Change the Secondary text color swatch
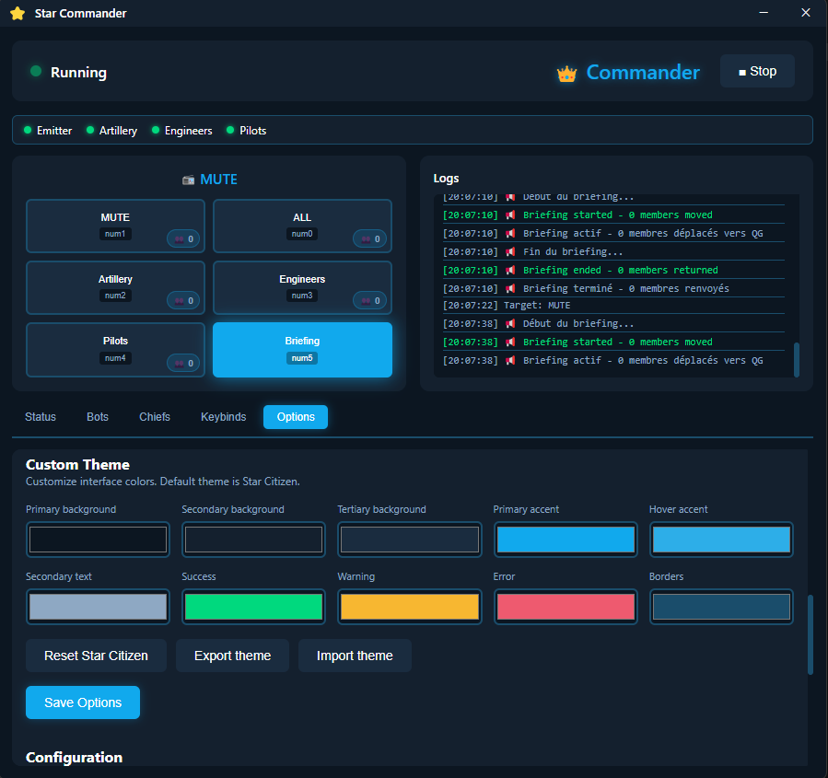The width and height of the screenshot is (828, 778). (99, 607)
